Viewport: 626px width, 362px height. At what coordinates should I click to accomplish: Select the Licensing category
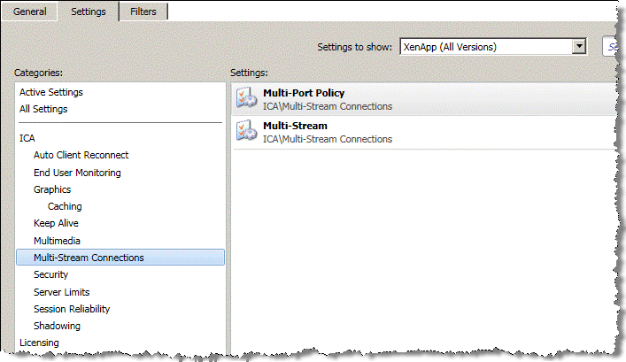click(39, 343)
